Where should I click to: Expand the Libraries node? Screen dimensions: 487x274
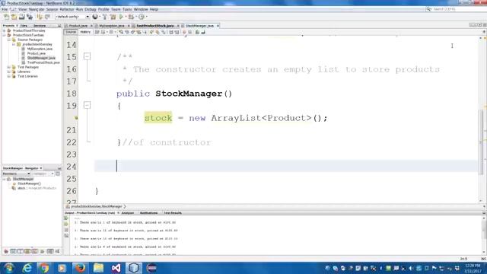(x=9, y=72)
